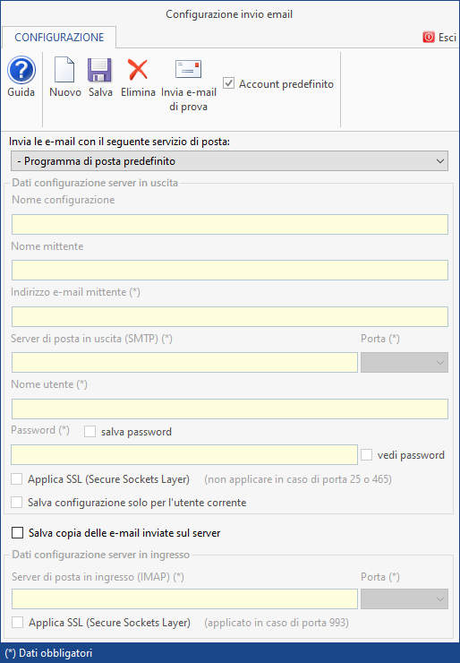Select the CONFIGURAZIONE tab

coord(59,38)
